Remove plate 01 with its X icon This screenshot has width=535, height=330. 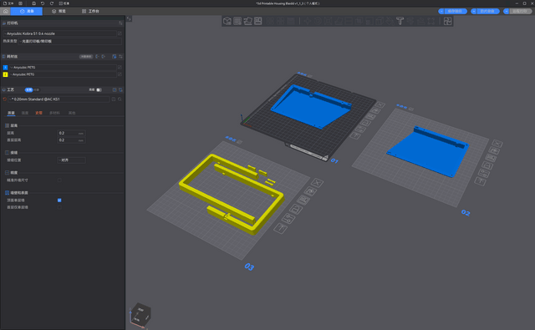point(380,105)
